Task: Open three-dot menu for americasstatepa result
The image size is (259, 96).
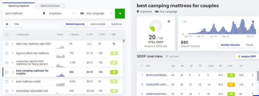Action: click(x=252, y=75)
